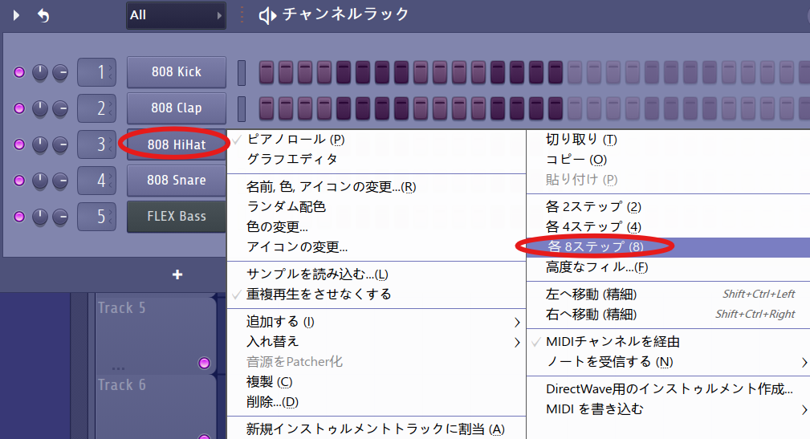Mute the 808 Kick channel LED
This screenshot has width=810, height=439.
click(19, 73)
